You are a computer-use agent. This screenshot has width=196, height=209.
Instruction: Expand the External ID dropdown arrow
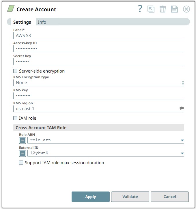pyautogui.click(x=182, y=153)
